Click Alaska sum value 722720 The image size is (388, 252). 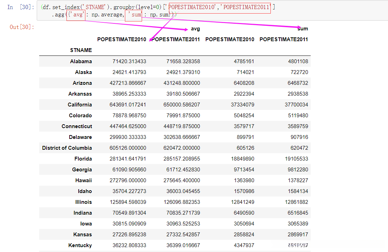click(x=299, y=72)
